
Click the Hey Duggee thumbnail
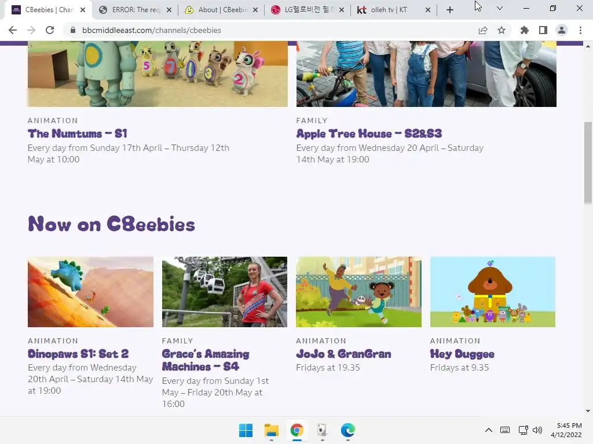click(x=493, y=292)
